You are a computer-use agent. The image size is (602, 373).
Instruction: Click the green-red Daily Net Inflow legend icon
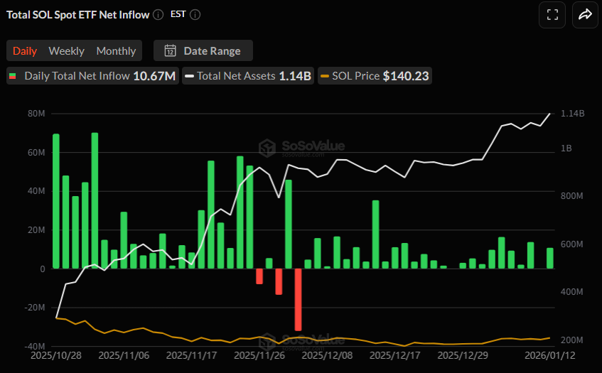[12, 75]
